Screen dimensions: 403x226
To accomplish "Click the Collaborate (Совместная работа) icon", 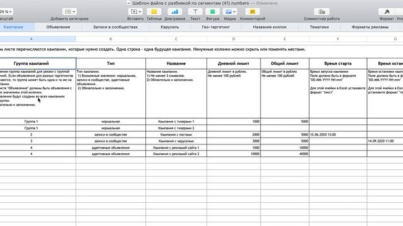I will (322, 12).
